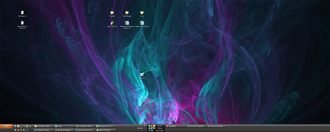Click the Winamp lightning icon in Quick Launch
This screenshot has width=330, height=132.
[30, 126]
